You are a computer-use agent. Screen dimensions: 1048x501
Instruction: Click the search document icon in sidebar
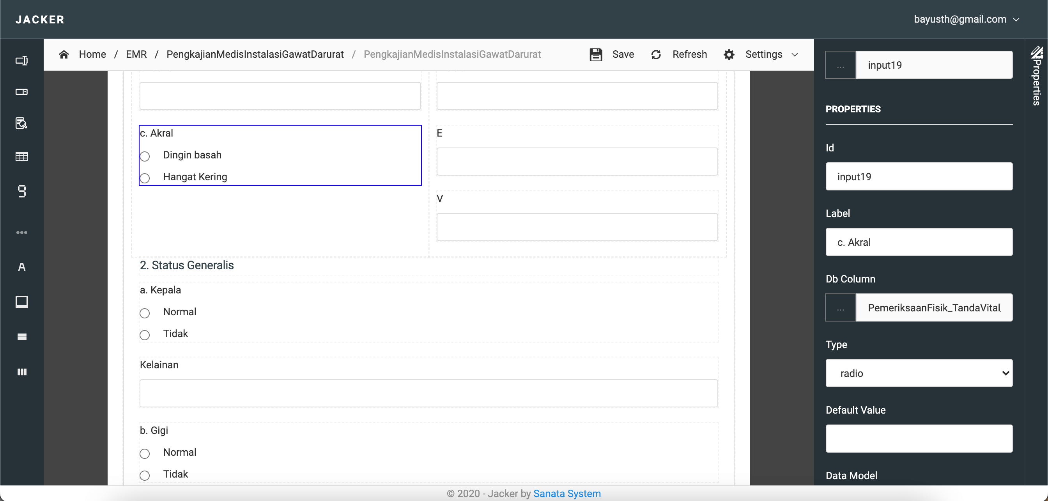(21, 123)
